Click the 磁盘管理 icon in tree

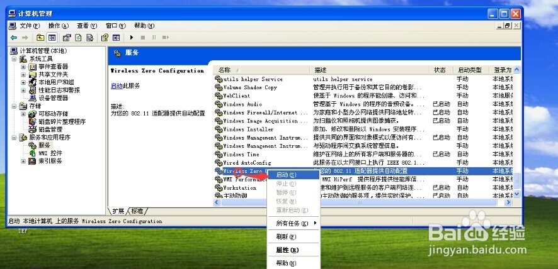point(32,129)
